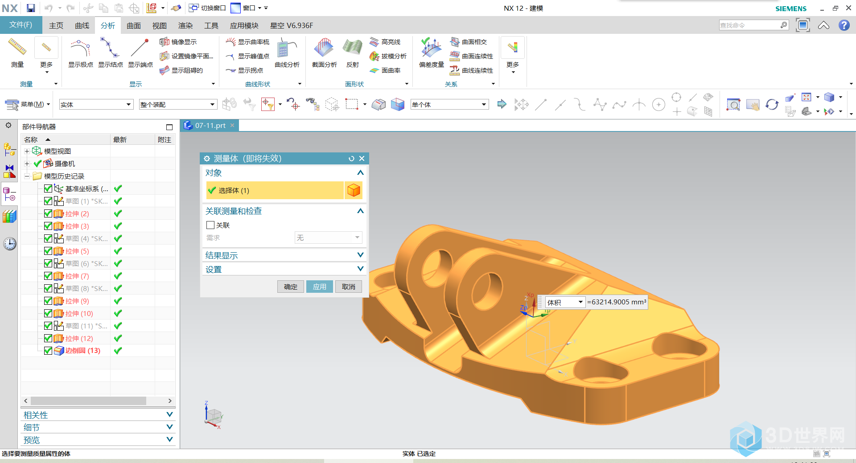Open the 菜单(M) button
The height and width of the screenshot is (463, 856).
point(27,104)
